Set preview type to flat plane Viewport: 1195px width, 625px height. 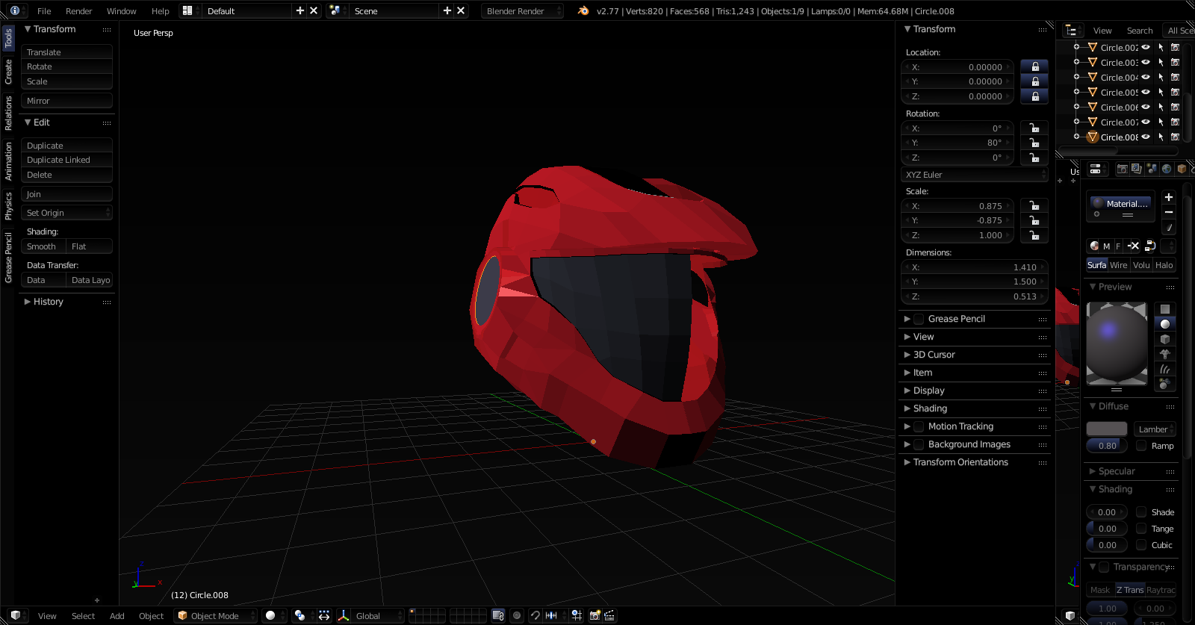pyautogui.click(x=1165, y=309)
